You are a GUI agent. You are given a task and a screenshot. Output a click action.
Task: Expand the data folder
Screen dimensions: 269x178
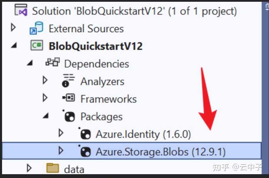pos(29,168)
